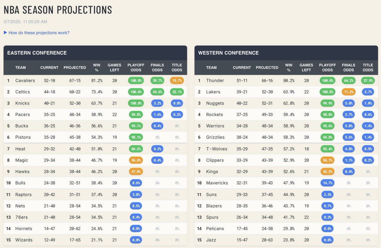Screen dimensions: 381x248
Task: Click Rockets 98.0% playoff odds badge
Action: click(327, 115)
